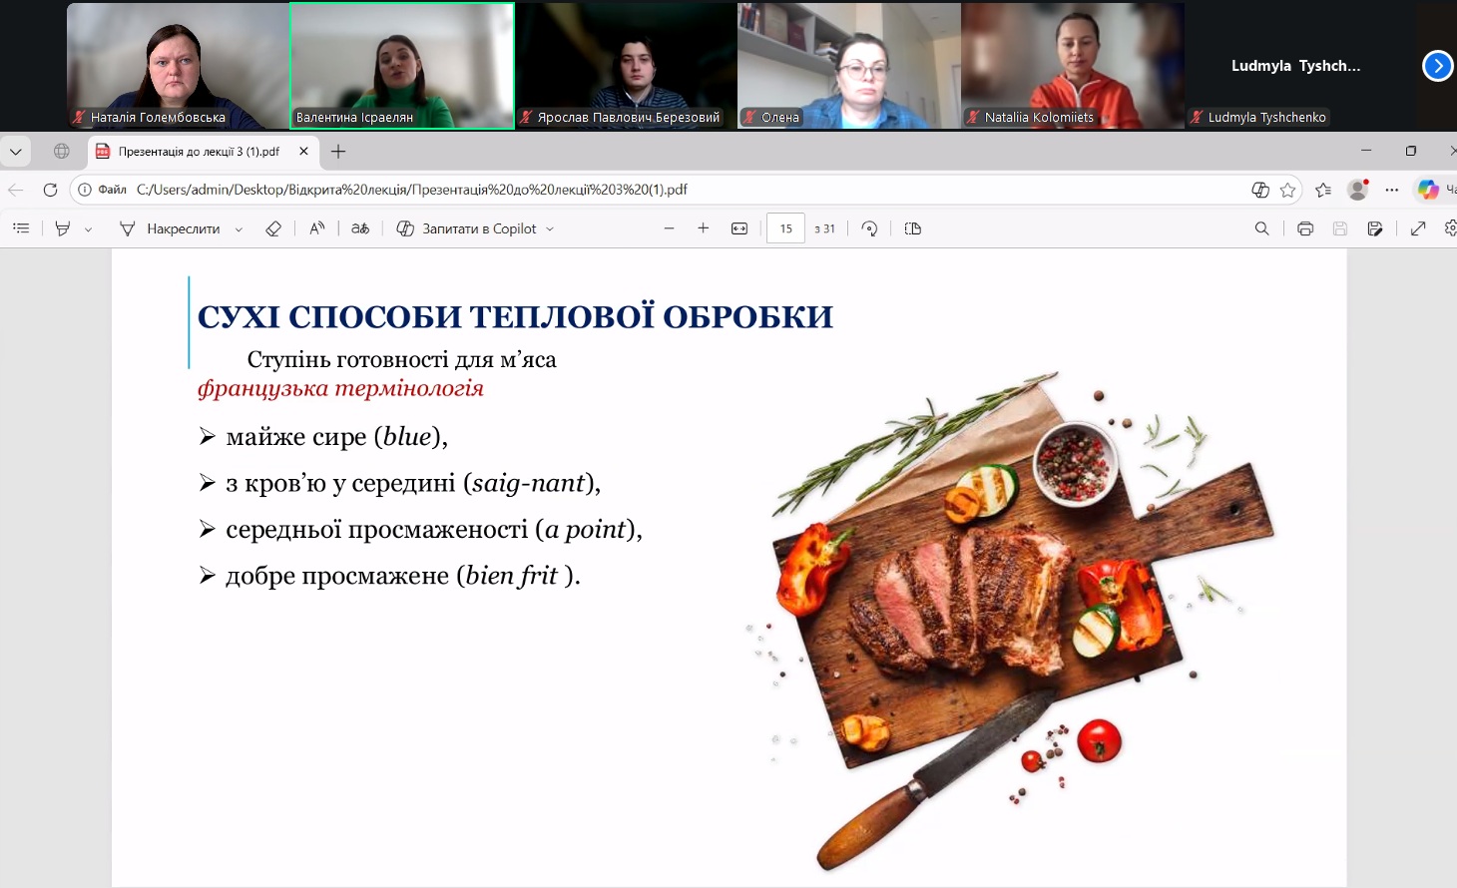Open a new browser tab

[338, 152]
